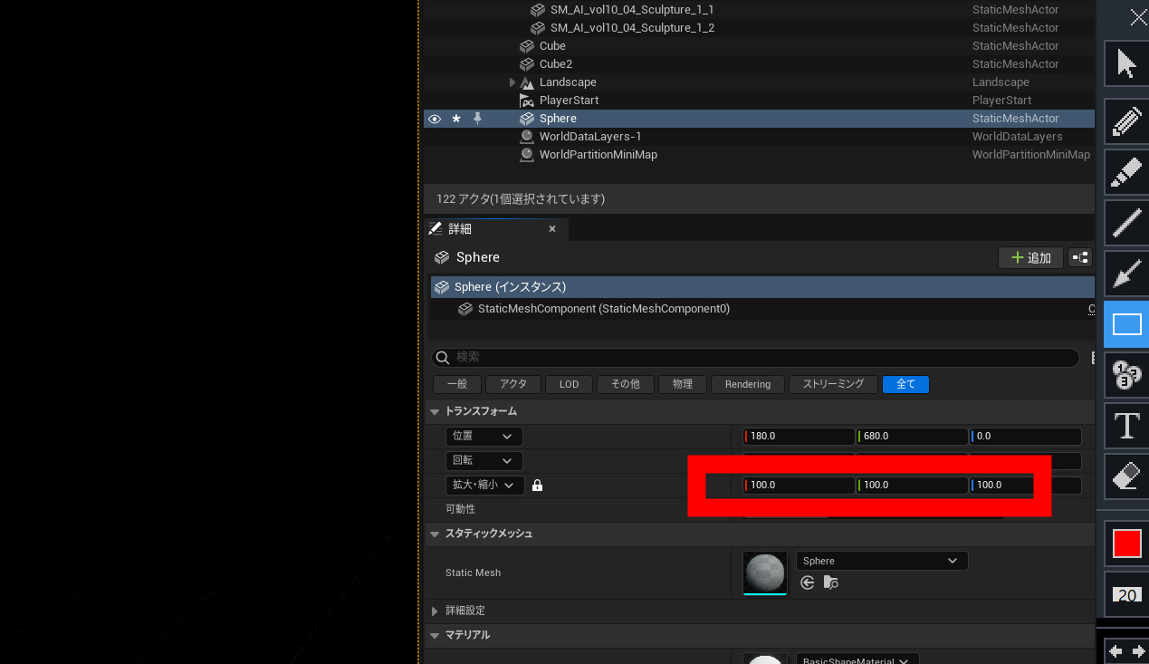Expand the Landscape tree item

[512, 82]
